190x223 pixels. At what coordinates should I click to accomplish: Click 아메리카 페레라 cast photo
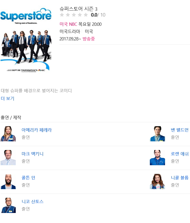pyautogui.click(x=8, y=134)
